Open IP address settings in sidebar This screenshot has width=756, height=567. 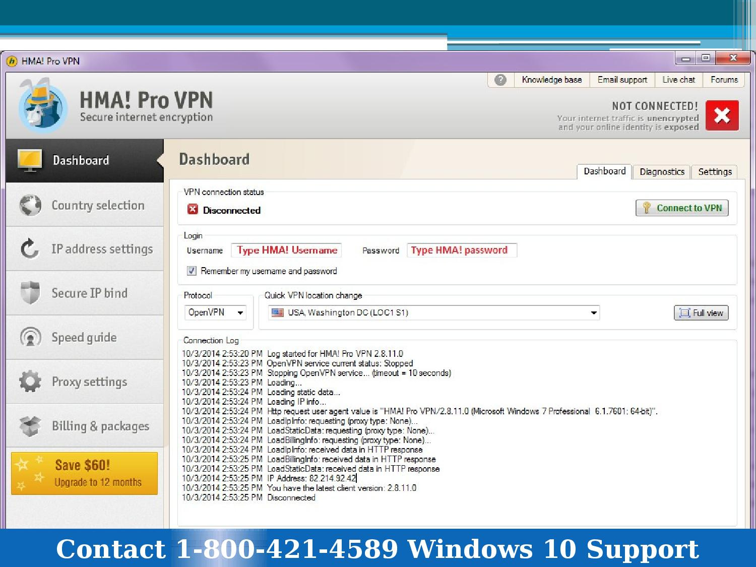[x=85, y=249]
